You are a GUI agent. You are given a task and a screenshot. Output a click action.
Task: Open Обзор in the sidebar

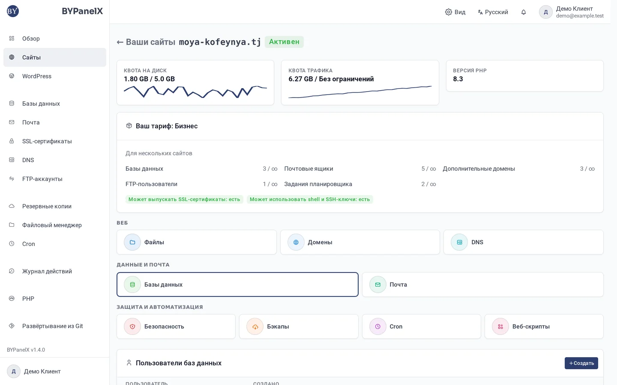click(x=55, y=38)
